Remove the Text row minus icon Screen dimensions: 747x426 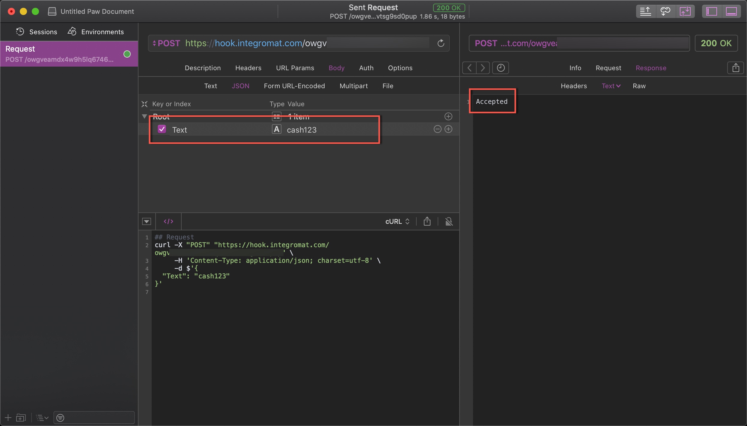(x=437, y=129)
